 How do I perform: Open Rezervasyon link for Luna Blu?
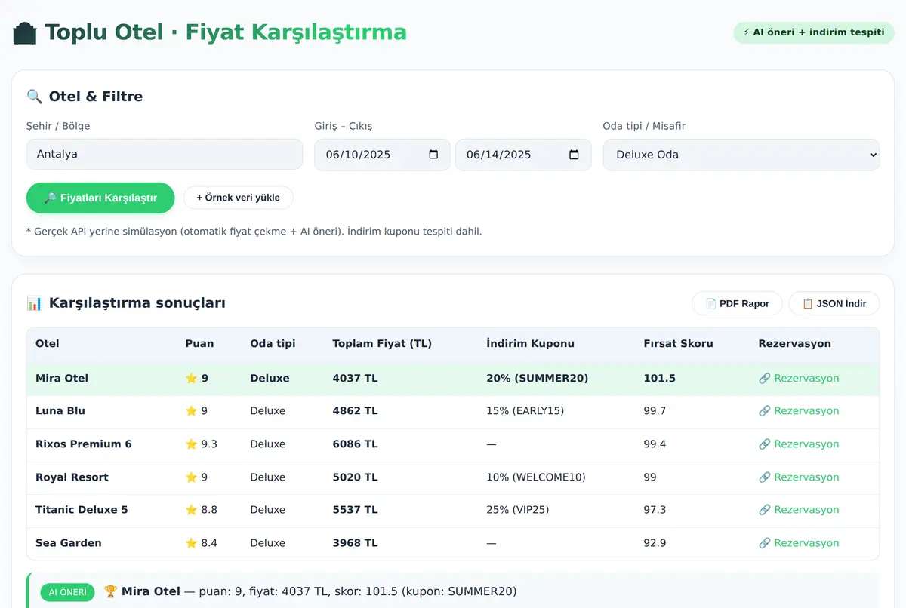click(799, 411)
